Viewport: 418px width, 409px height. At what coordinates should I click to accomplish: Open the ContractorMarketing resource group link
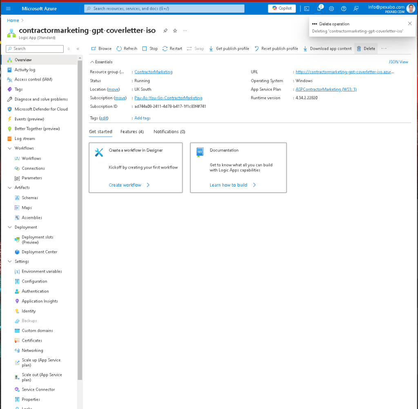pyautogui.click(x=153, y=72)
